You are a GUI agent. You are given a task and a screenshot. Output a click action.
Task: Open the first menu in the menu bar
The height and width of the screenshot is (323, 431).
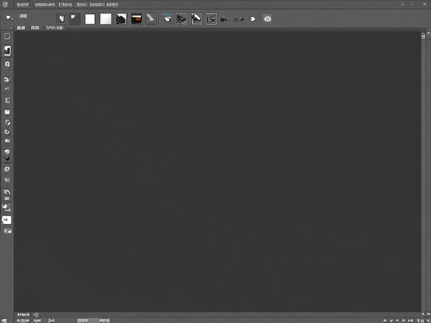(x=22, y=5)
